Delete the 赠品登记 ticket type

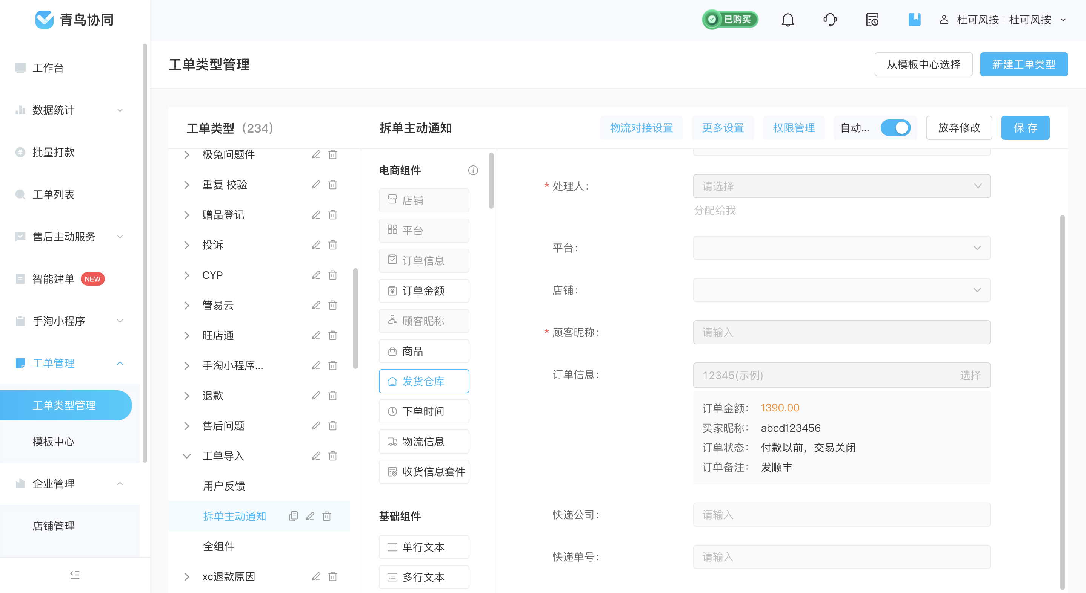pyautogui.click(x=332, y=215)
